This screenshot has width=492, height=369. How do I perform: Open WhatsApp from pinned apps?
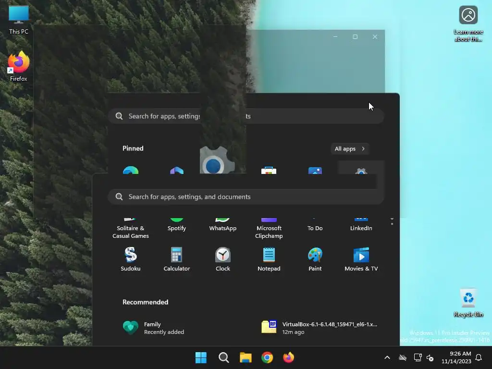pos(223,225)
